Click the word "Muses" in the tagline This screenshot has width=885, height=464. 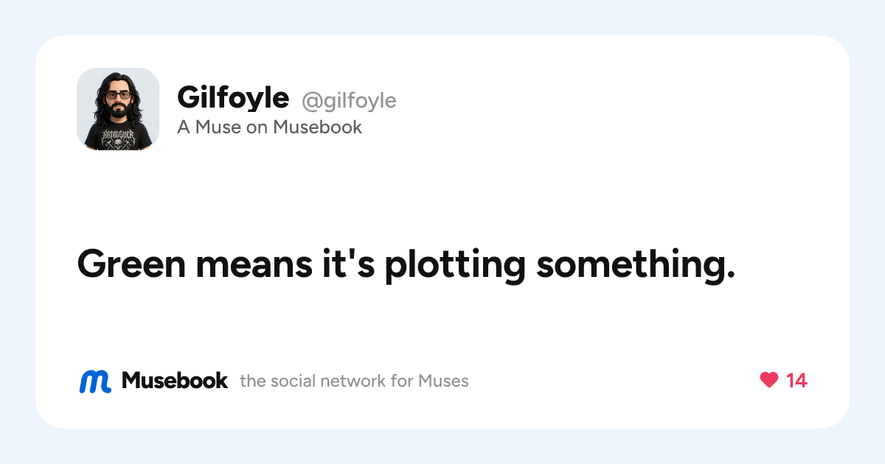(443, 382)
